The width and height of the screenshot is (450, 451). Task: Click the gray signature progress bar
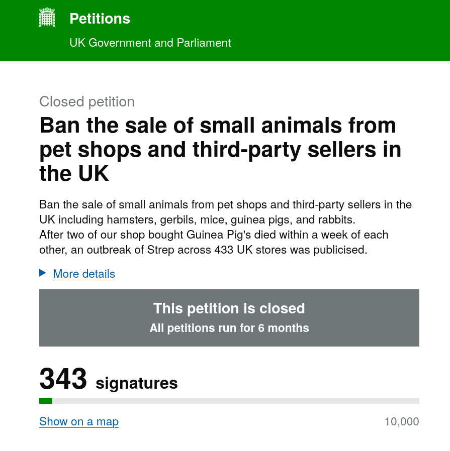229,400
